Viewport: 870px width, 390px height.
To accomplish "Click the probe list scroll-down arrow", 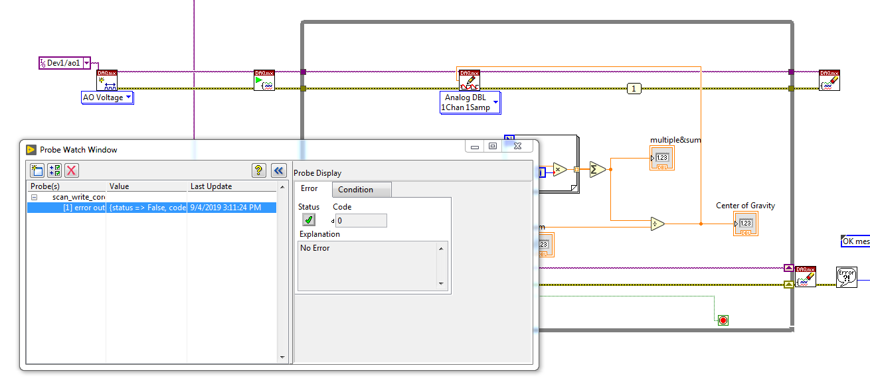I will click(x=283, y=357).
